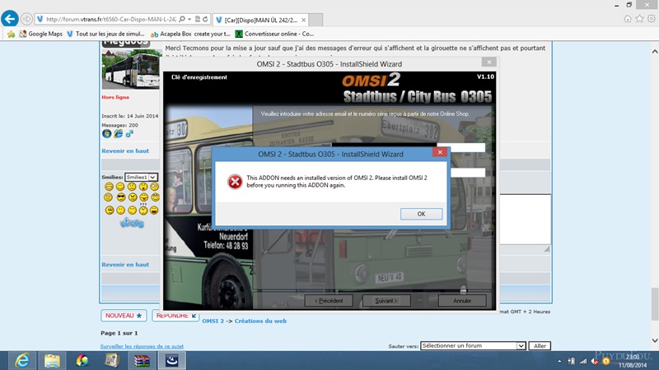The width and height of the screenshot is (659, 370).
Task: Close the InstallShield Wizard with gray X
Action: pyautogui.click(x=489, y=62)
